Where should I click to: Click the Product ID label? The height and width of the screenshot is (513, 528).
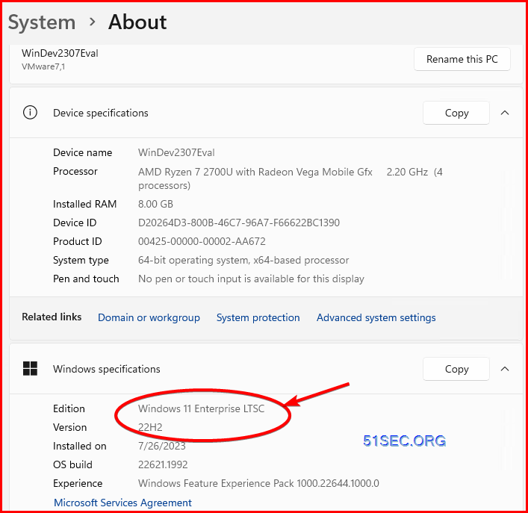(77, 241)
